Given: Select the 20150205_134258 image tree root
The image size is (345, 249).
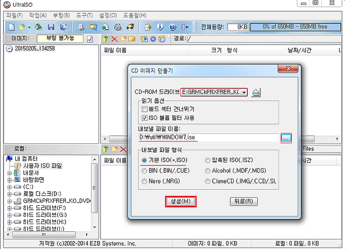Looking at the screenshot, I should tap(35, 48).
